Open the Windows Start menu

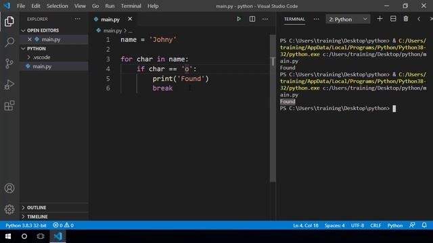(8, 236)
